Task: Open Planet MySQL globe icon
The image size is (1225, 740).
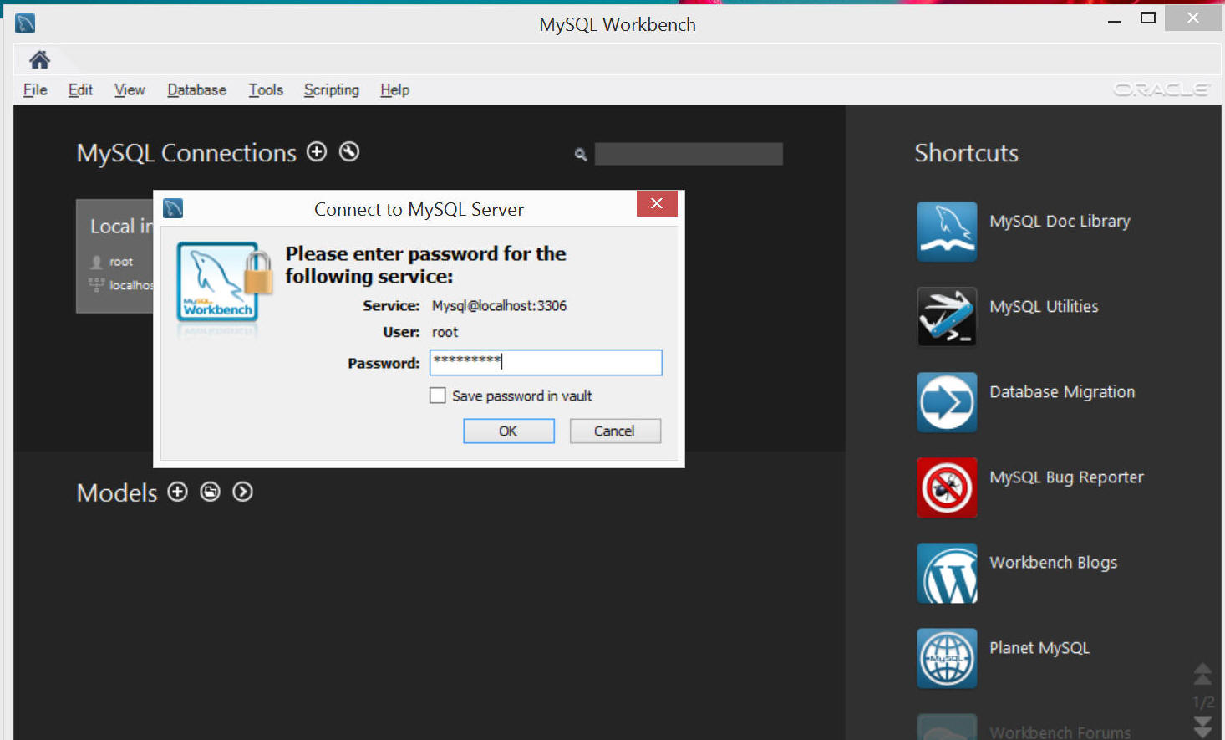Action: pyautogui.click(x=947, y=658)
